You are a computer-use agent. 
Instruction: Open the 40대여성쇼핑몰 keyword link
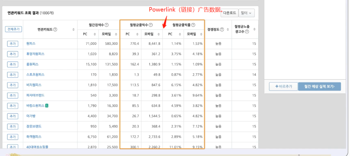[37, 147]
